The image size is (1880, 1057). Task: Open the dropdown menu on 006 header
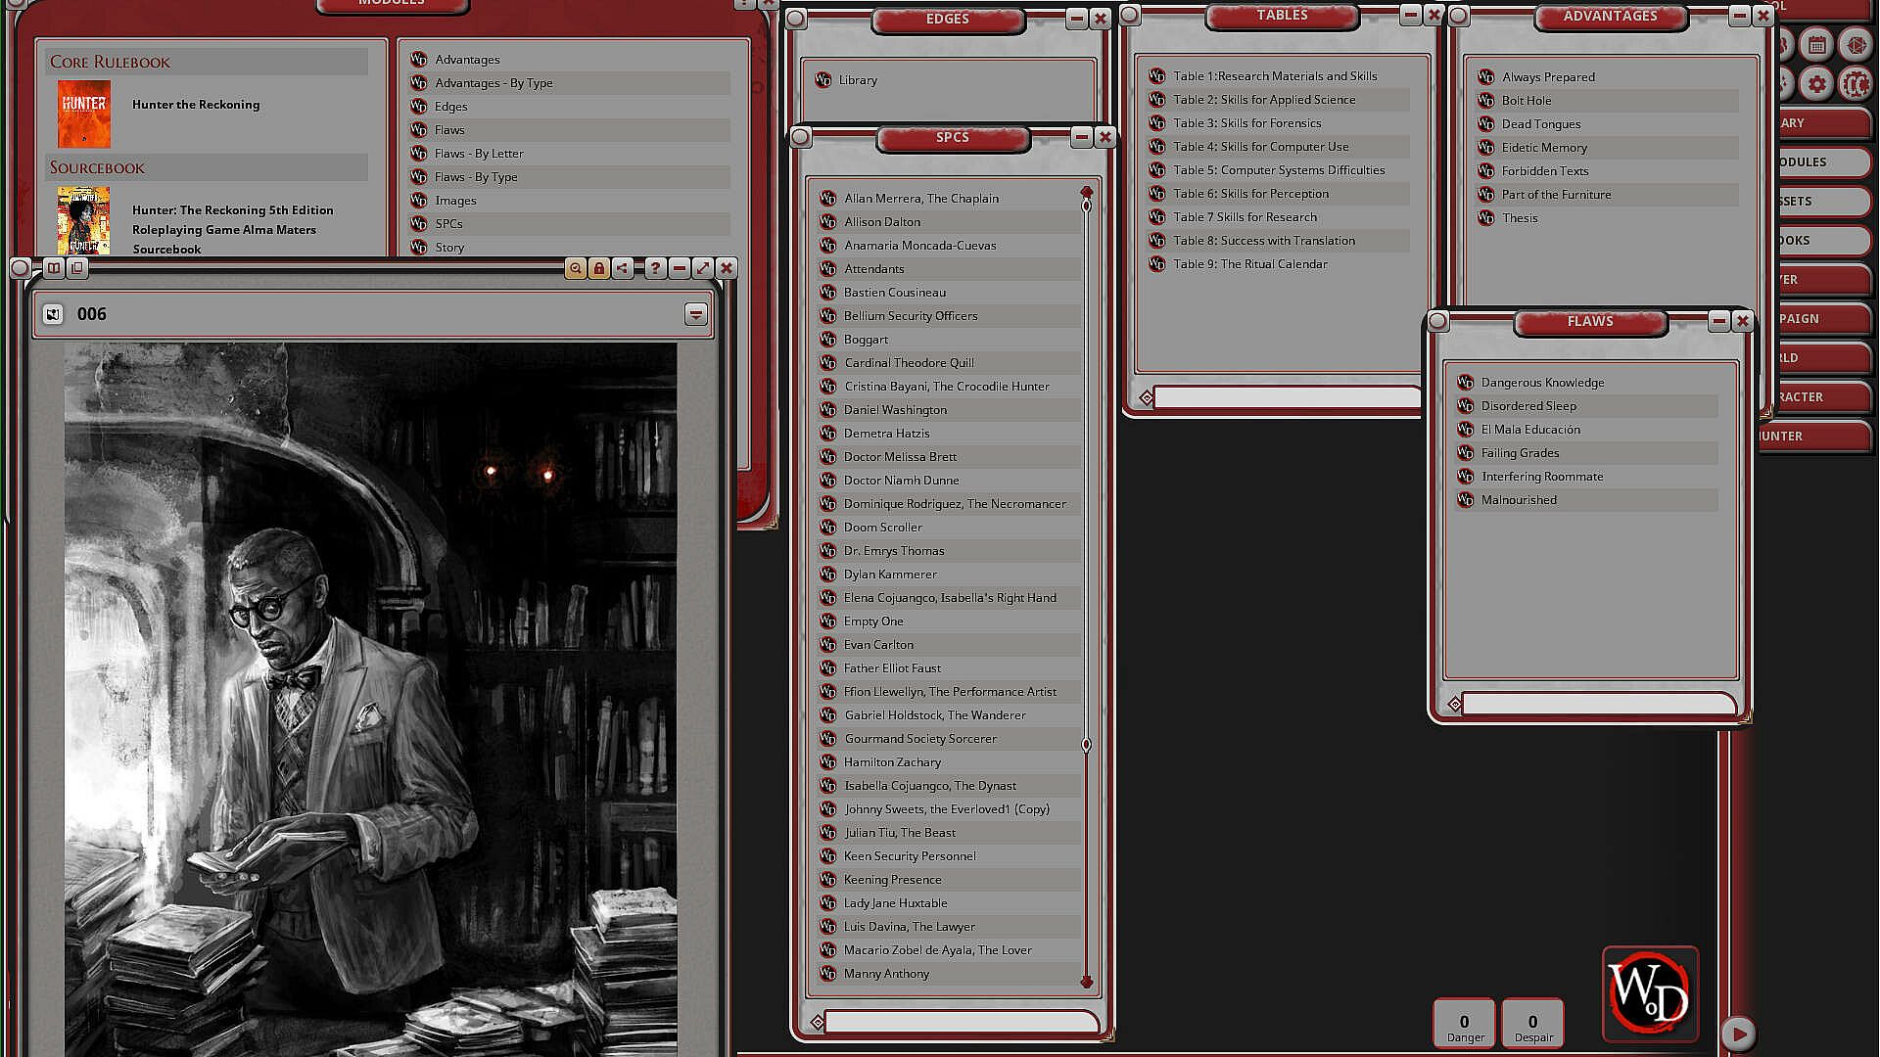pos(695,314)
